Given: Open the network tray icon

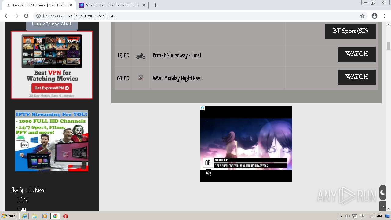Looking at the screenshot, I should (x=355, y=216).
